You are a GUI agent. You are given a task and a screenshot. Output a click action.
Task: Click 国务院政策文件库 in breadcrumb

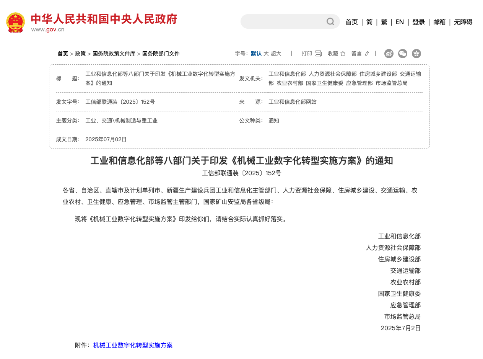tap(114, 54)
